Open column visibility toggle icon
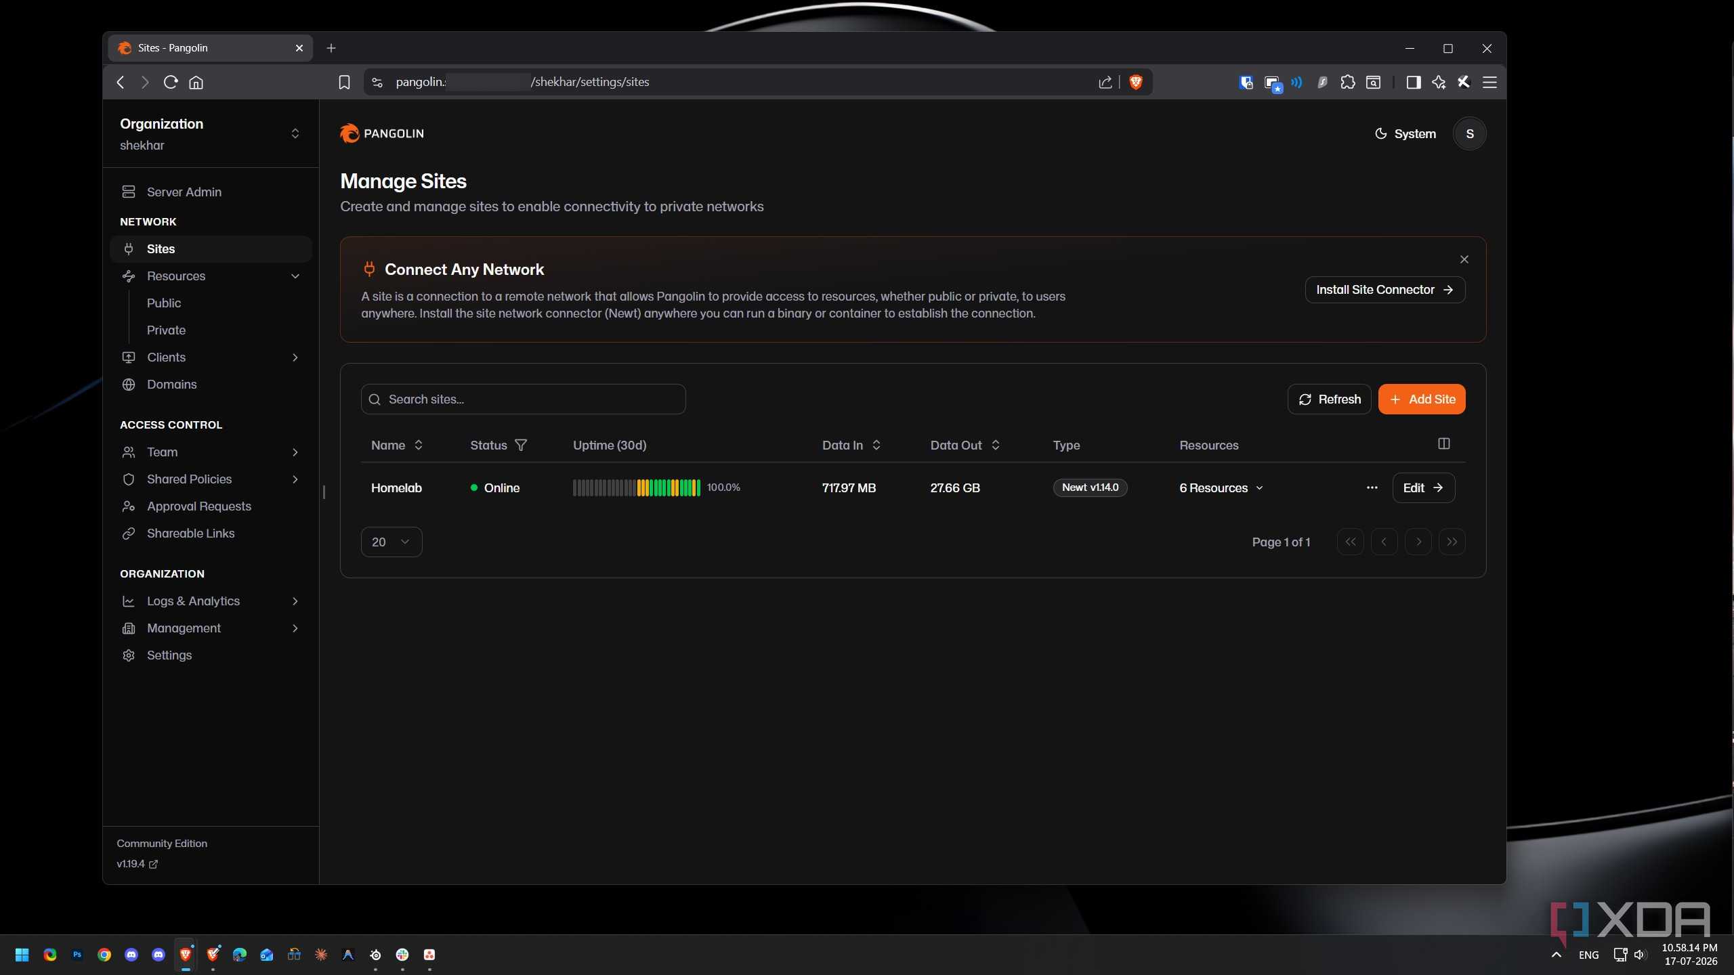1734x975 pixels. (1443, 443)
